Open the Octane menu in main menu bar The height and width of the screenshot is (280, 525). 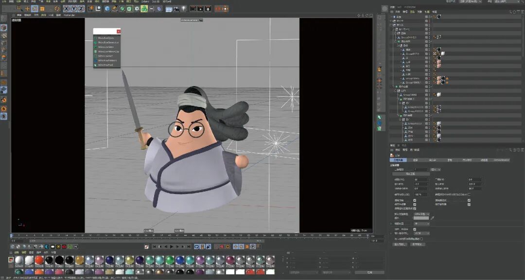coord(145,1)
